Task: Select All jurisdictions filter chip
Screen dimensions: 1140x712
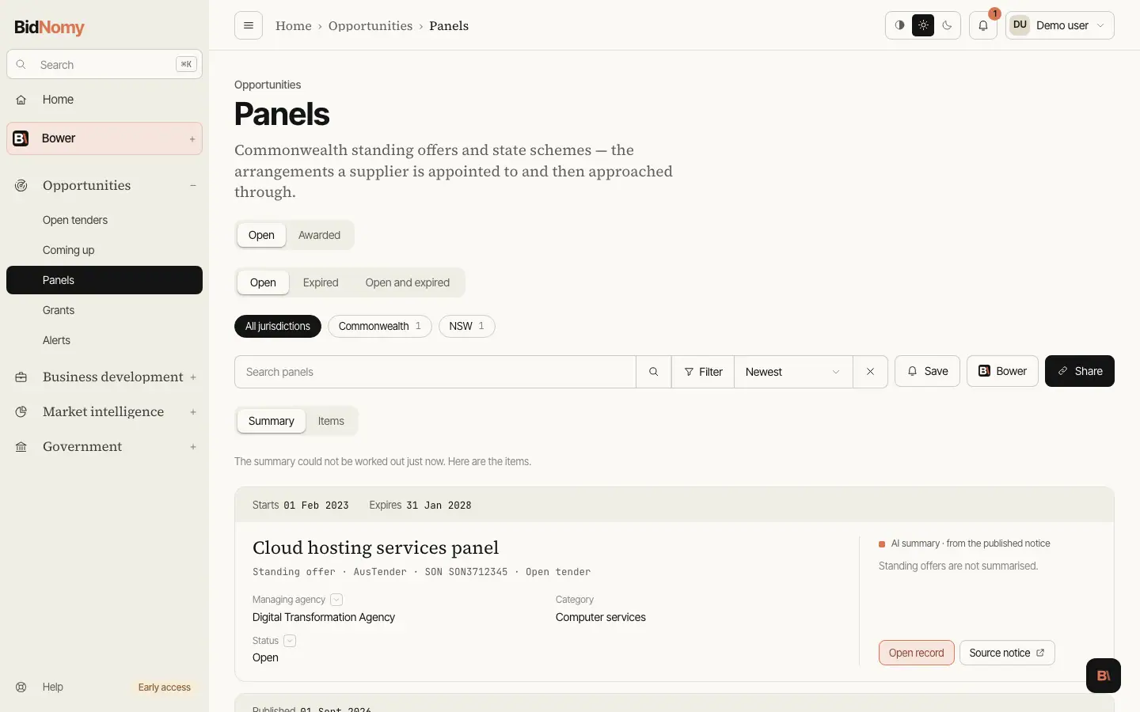Action: coord(278,326)
